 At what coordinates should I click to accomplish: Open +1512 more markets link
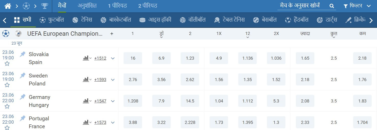click(x=100, y=58)
